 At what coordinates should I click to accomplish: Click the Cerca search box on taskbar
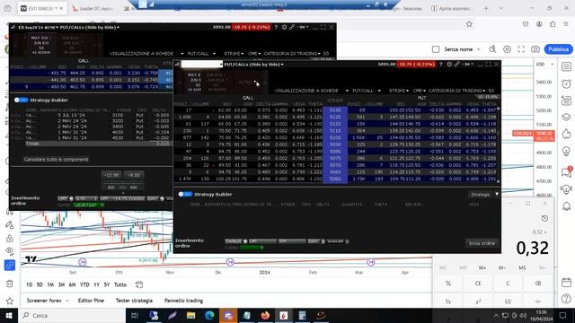(72, 315)
